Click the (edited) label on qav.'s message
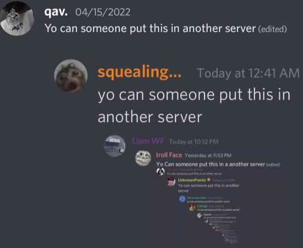This screenshot has height=248, width=303. 273,29
